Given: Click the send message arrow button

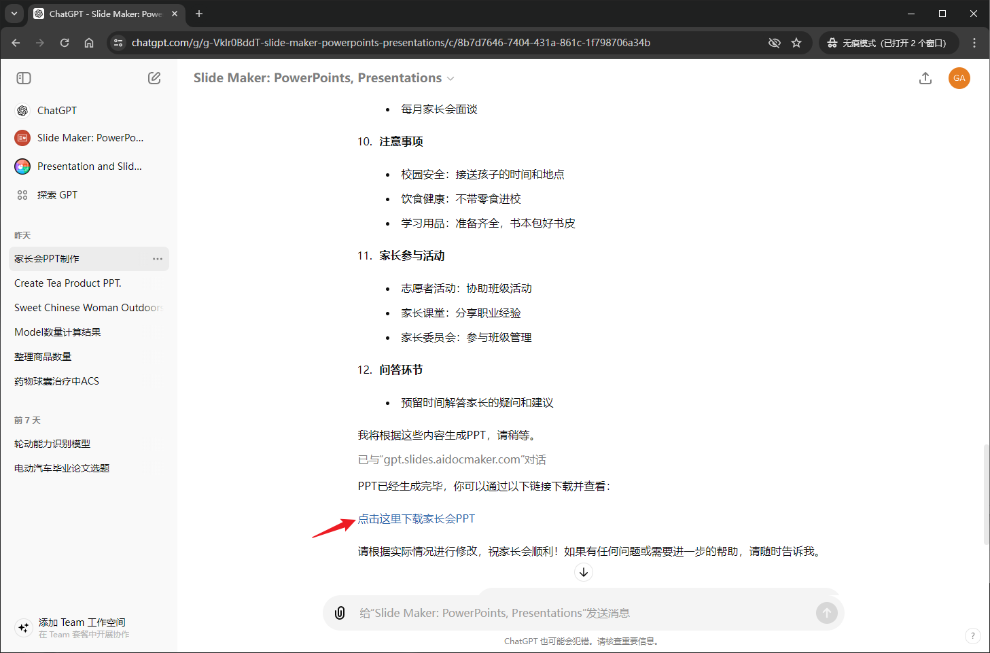Looking at the screenshot, I should (826, 613).
